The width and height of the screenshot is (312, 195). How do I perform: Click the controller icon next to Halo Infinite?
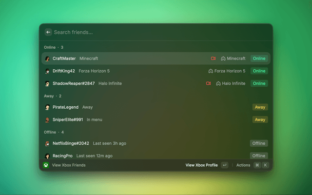click(218, 83)
